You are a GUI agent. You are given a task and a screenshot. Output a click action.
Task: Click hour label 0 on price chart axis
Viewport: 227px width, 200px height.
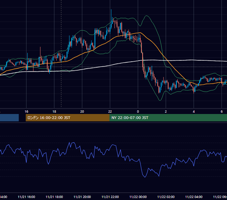pos(138,112)
